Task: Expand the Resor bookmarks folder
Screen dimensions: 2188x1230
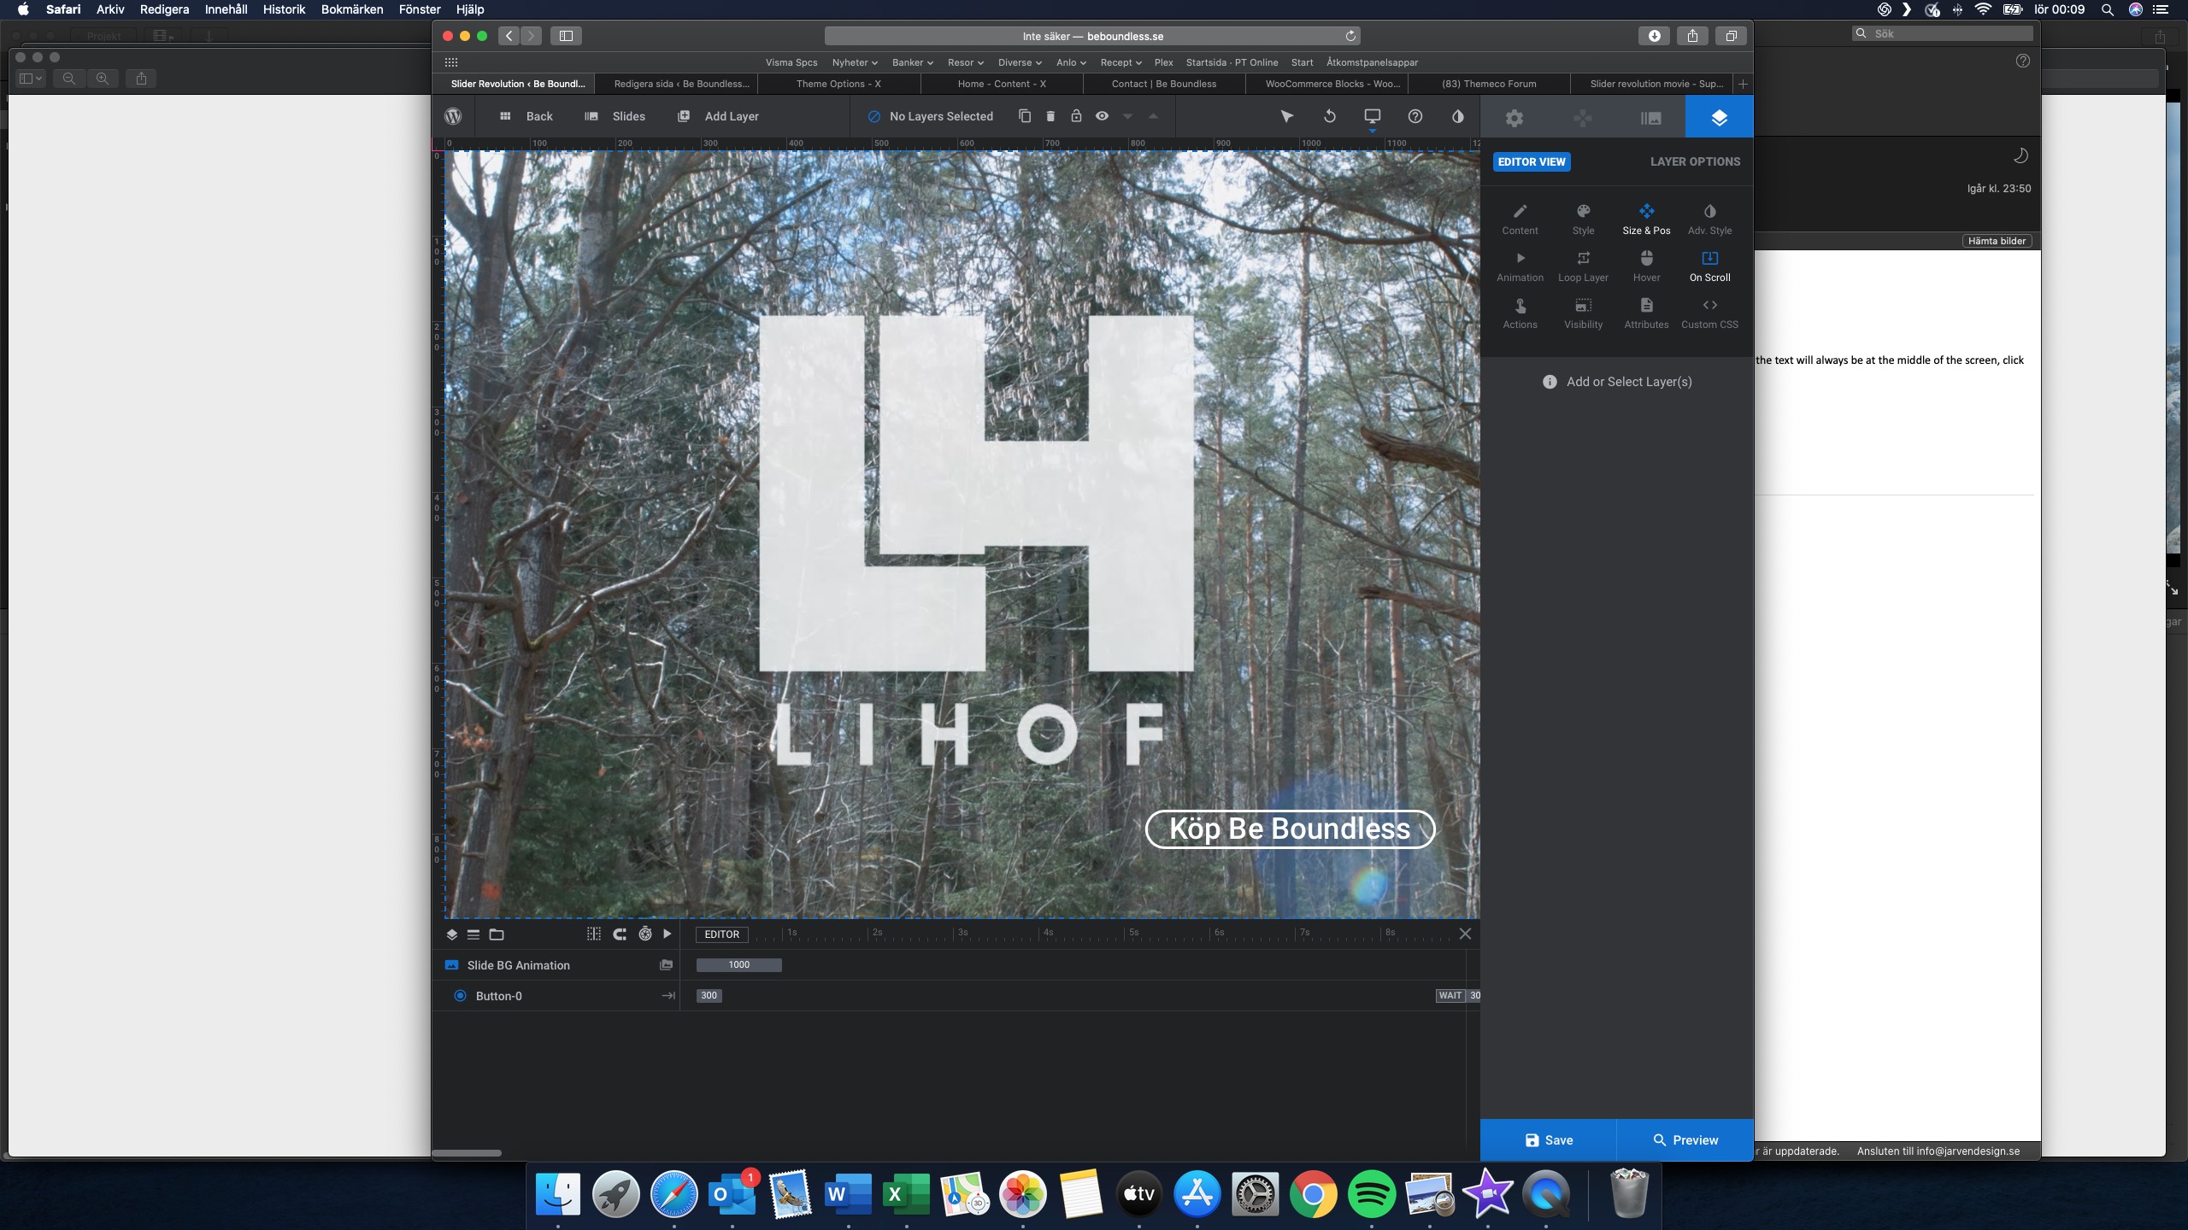Action: [x=966, y=62]
